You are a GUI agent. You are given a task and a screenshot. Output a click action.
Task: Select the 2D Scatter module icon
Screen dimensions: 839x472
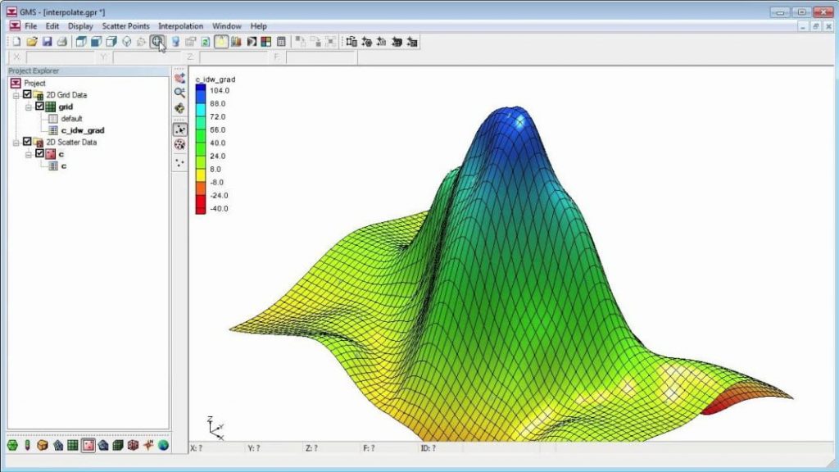pyautogui.click(x=88, y=445)
